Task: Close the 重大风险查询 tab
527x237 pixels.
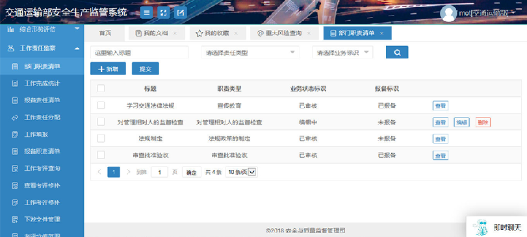Action: [x=308, y=33]
